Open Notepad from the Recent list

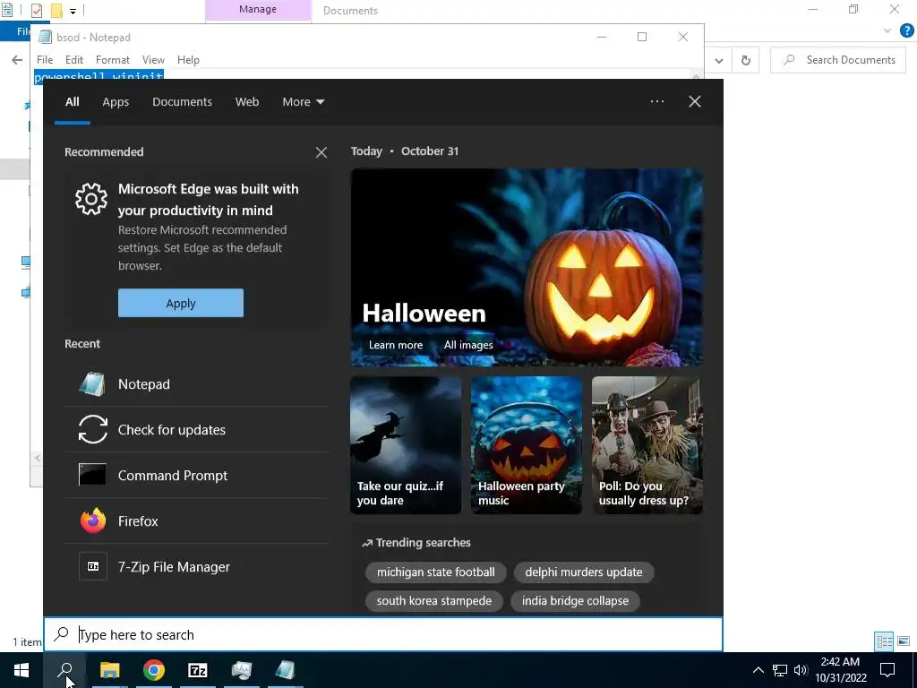tap(197, 384)
